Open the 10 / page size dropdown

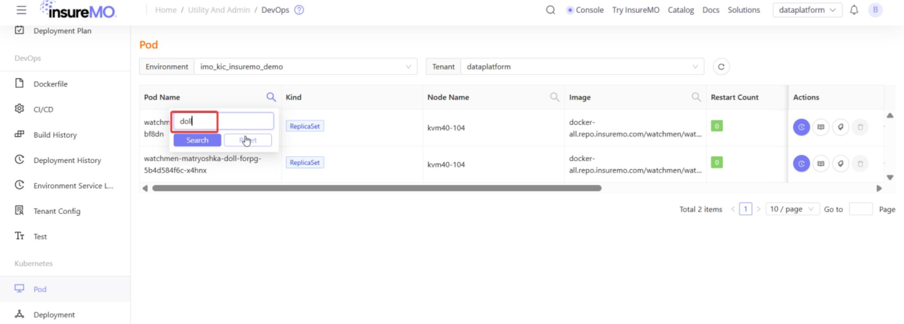[792, 209]
